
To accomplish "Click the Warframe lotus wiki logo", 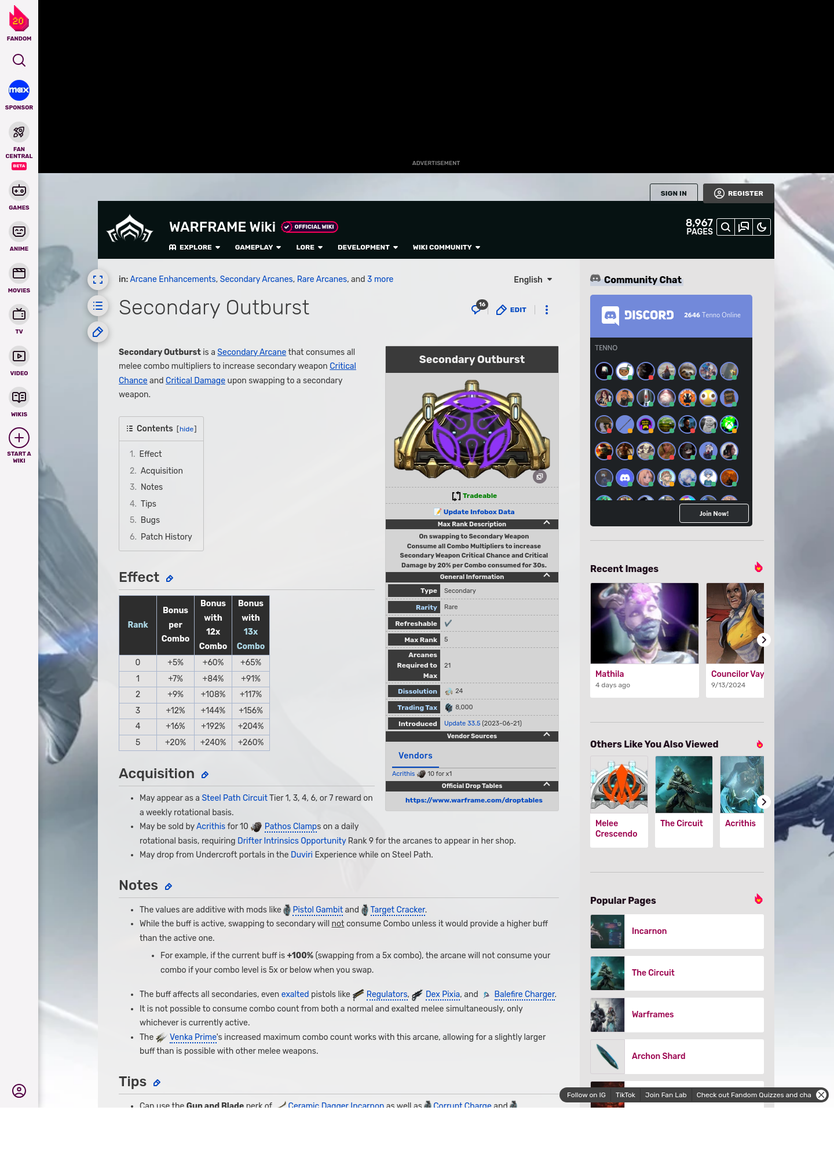I will [130, 229].
